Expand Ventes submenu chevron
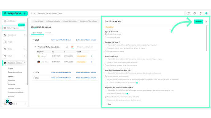211x118 pixels. (x=24, y=49)
